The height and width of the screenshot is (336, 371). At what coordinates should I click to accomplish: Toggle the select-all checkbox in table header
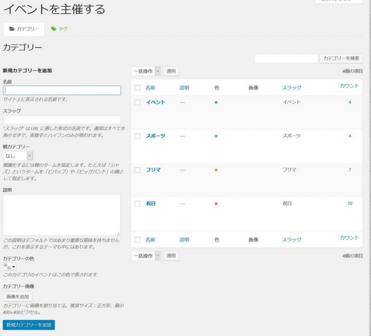pyautogui.click(x=137, y=88)
